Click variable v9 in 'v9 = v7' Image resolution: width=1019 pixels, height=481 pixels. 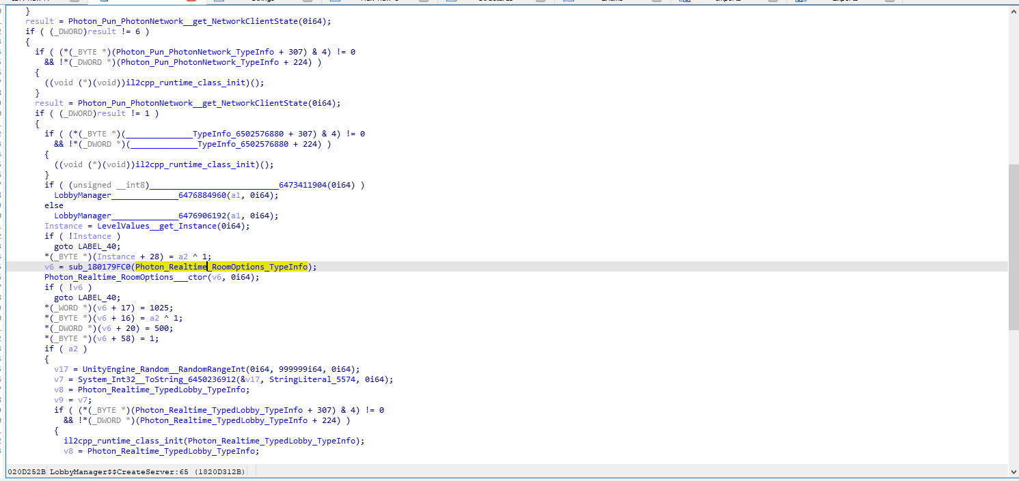(x=59, y=400)
